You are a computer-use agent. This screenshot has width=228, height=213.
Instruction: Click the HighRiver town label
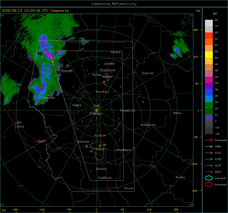[x=105, y=178]
